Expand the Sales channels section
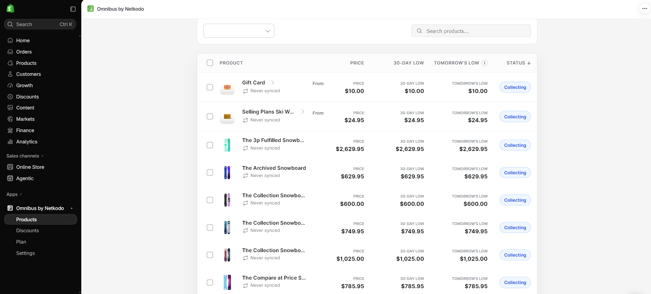The height and width of the screenshot is (294, 651). point(25,156)
